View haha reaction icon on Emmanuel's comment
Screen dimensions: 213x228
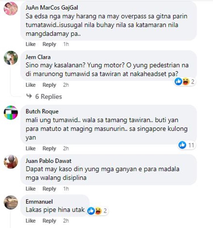[99, 211]
